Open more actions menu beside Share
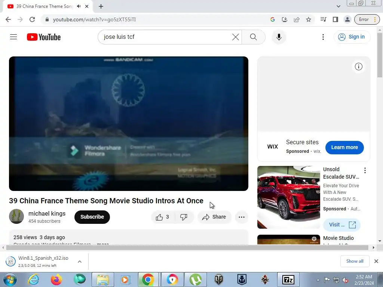The height and width of the screenshot is (287, 383). pos(242,217)
